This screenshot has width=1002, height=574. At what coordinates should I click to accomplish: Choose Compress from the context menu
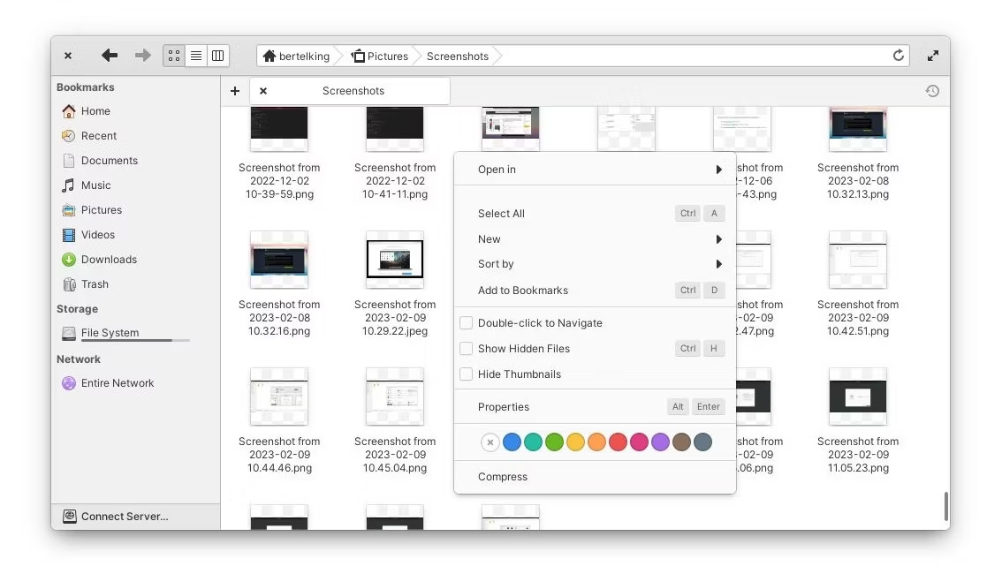[x=595, y=476]
